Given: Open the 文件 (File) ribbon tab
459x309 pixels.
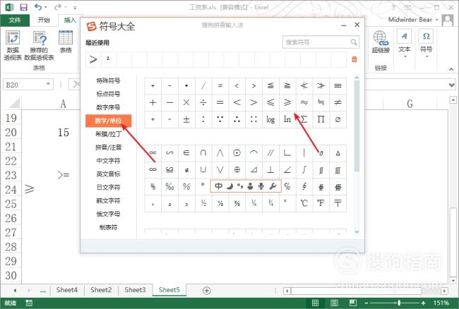Looking at the screenshot, I should click(15, 20).
